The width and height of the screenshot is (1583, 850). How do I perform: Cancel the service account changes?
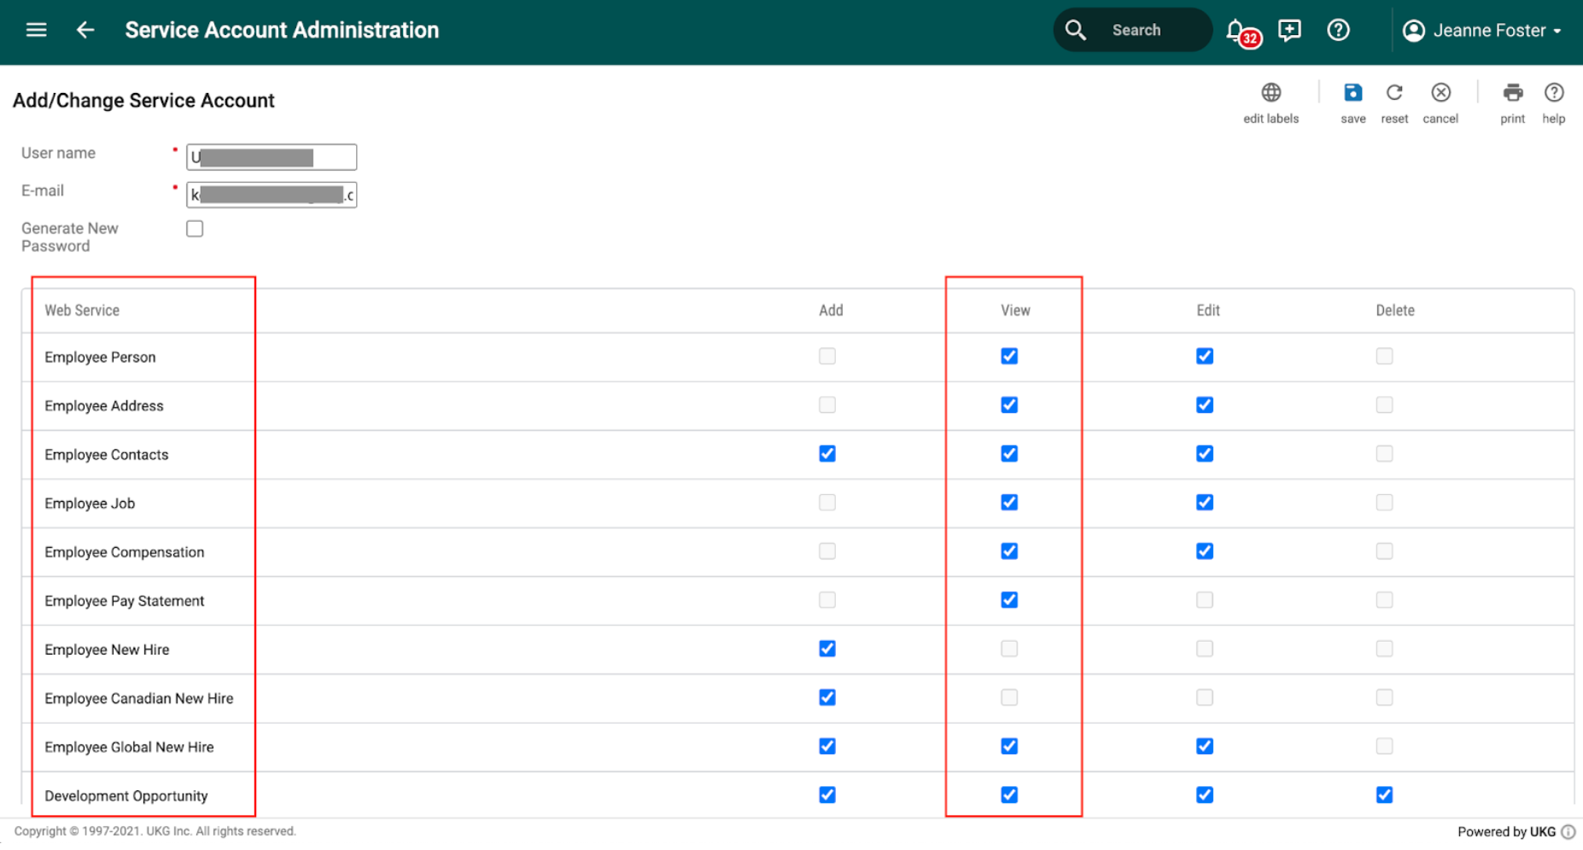(1440, 93)
